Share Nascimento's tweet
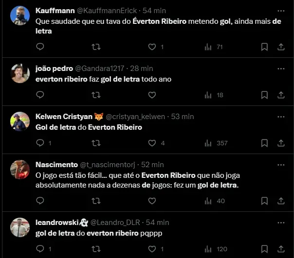The width and height of the screenshot is (294, 258). pos(281,201)
